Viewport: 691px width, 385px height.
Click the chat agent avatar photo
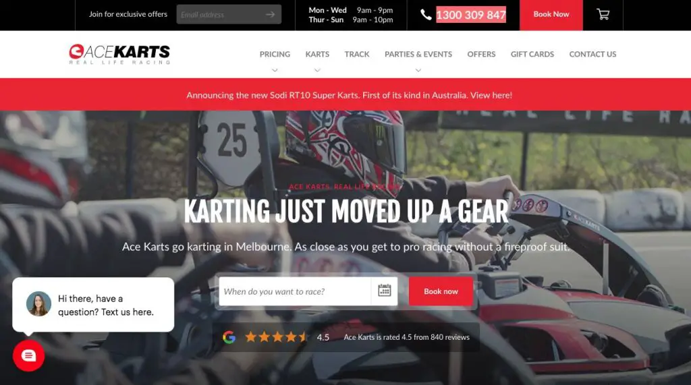tap(38, 303)
